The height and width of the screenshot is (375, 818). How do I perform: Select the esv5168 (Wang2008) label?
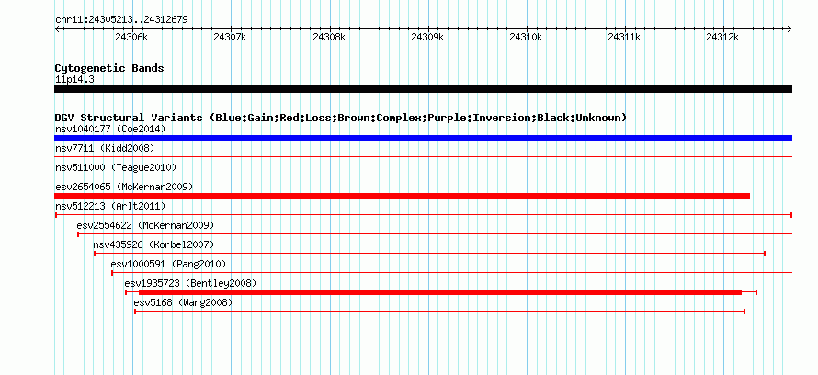183,302
